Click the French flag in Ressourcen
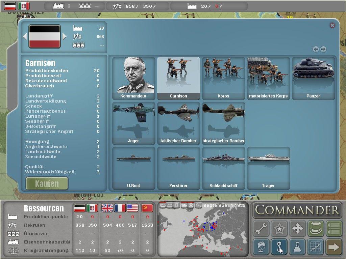This screenshot has width=346, height=259. (x=120, y=208)
